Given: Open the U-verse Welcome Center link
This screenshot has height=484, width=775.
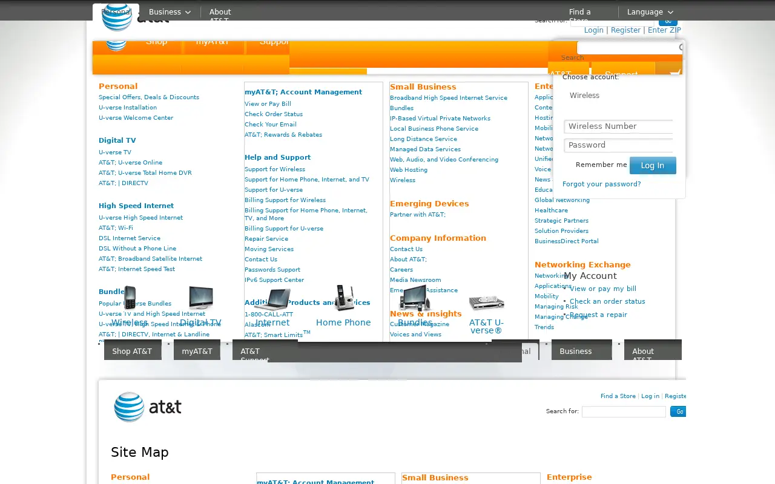Looking at the screenshot, I should [x=136, y=118].
